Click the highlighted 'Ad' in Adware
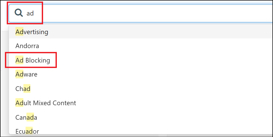Viewport: 273px width, 137px height. (x=19, y=74)
